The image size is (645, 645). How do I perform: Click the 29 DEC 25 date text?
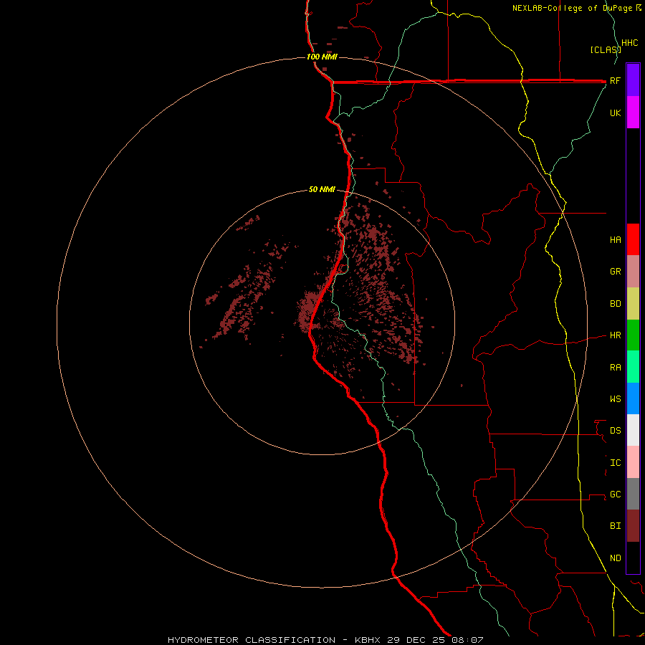pos(416,640)
